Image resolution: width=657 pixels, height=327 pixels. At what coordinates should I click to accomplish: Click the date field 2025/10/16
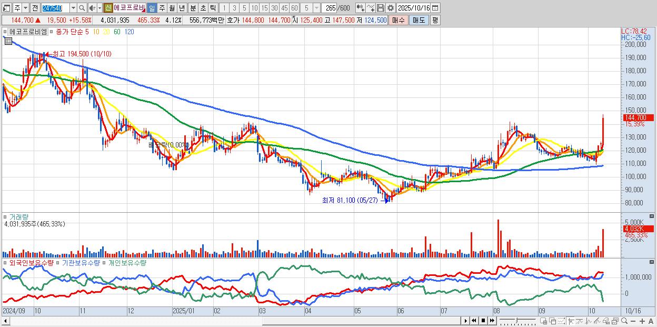(414, 8)
